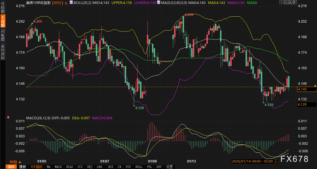Select the VOL indicator button
The width and height of the screenshot is (317, 169).
tap(149, 167)
